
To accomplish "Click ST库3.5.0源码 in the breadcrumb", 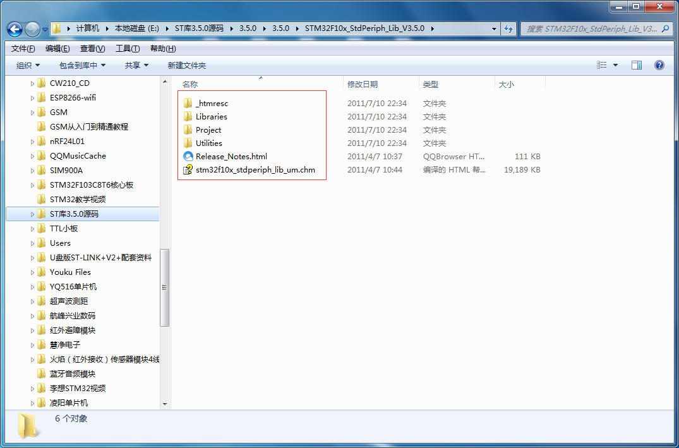I will (199, 28).
